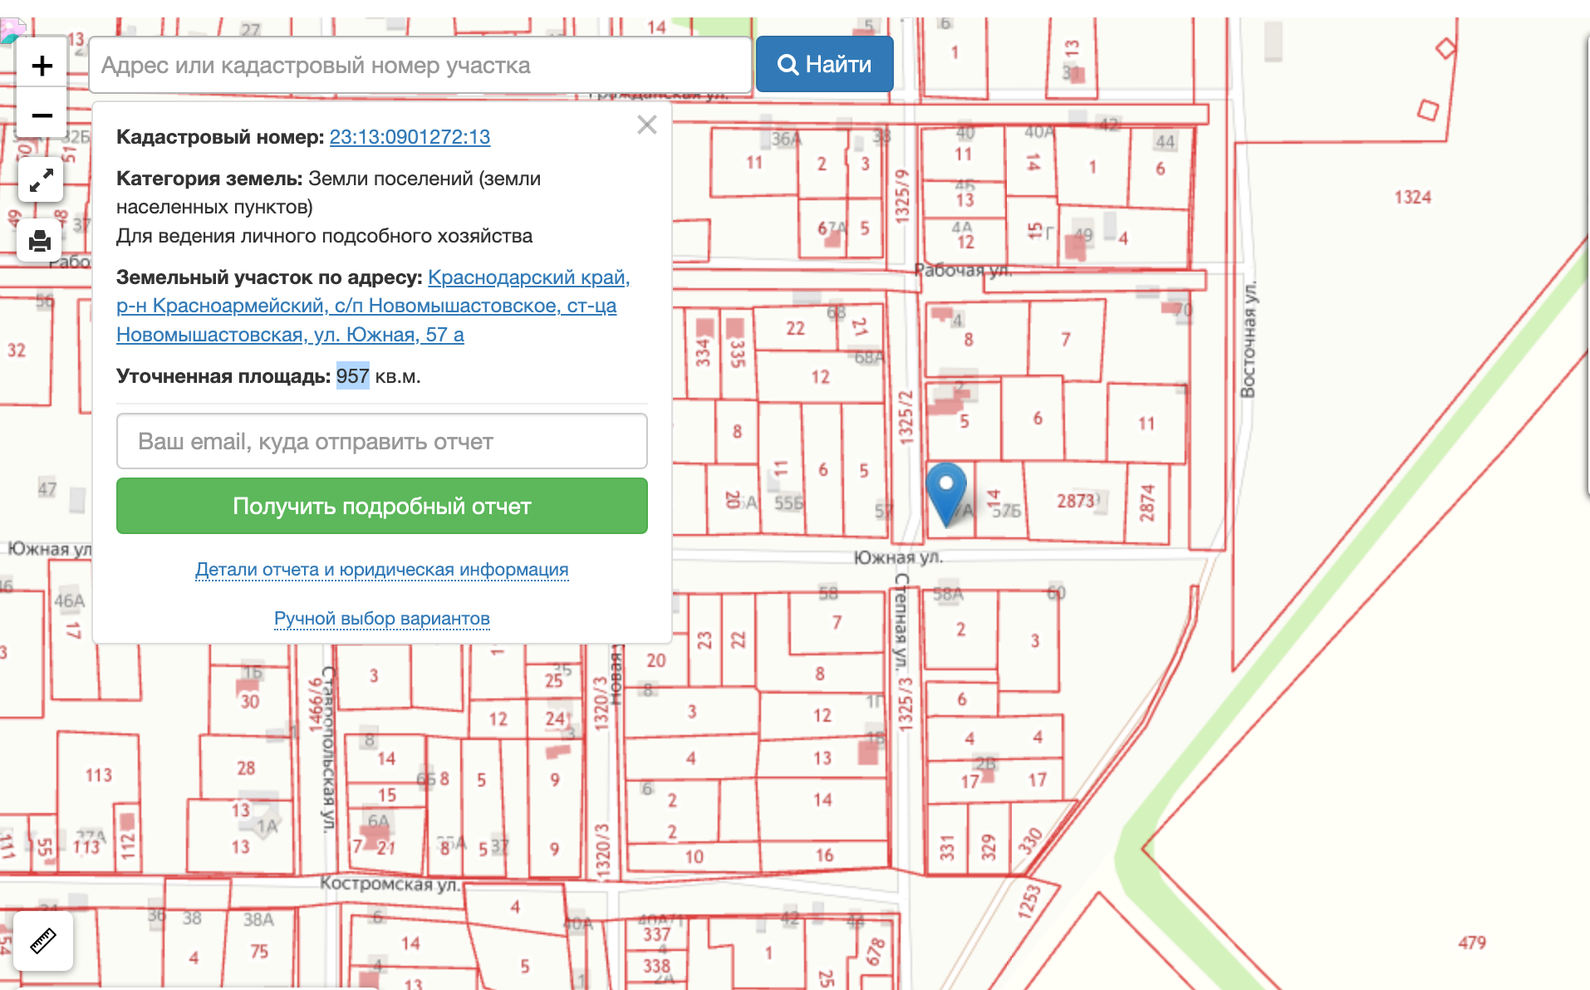Open Детали отчета и юридическая информация
The width and height of the screenshot is (1590, 990).
tap(381, 570)
